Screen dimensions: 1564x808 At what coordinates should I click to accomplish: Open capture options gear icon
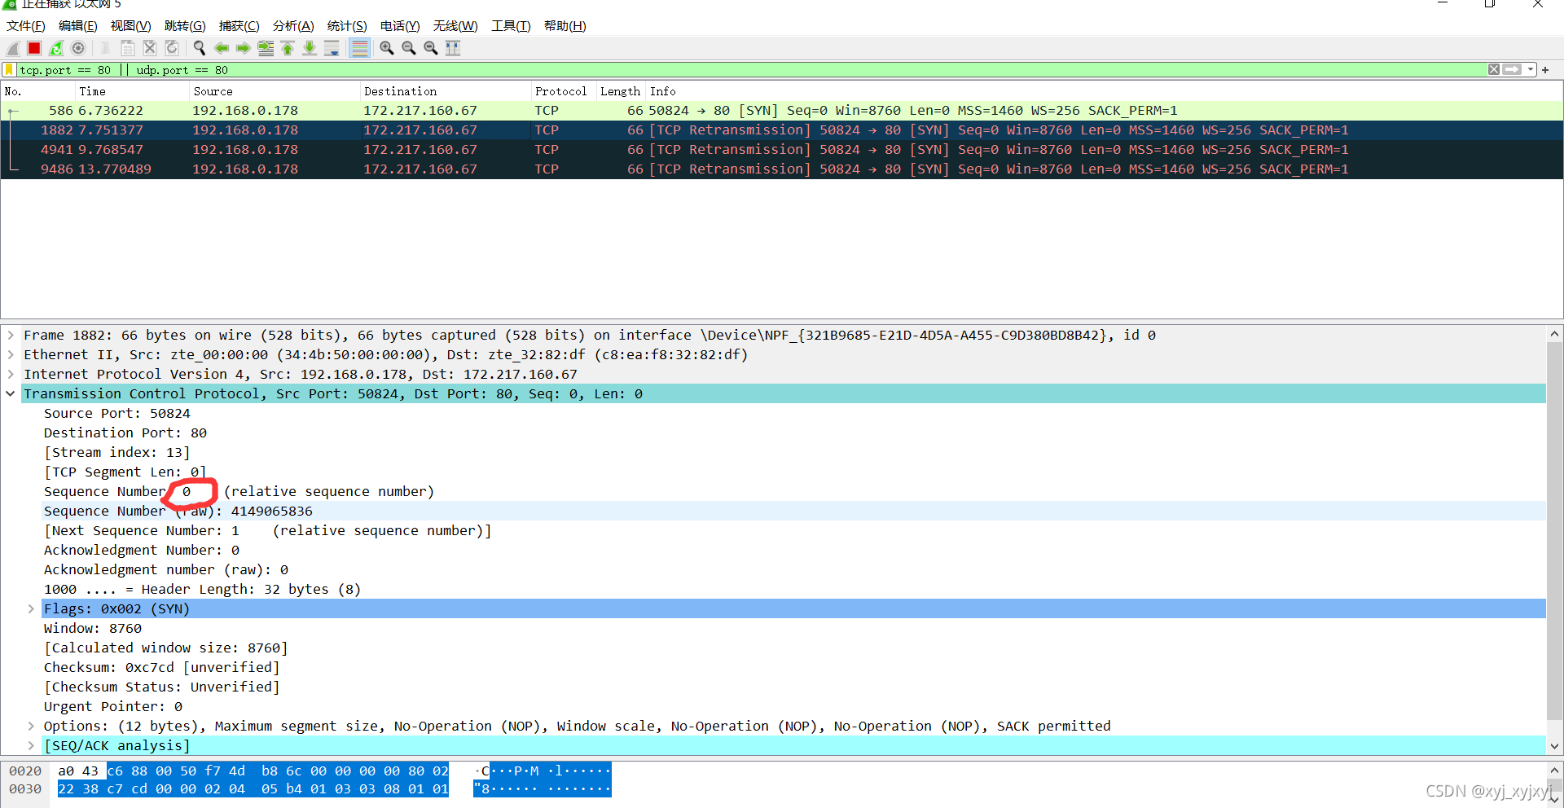[78, 48]
